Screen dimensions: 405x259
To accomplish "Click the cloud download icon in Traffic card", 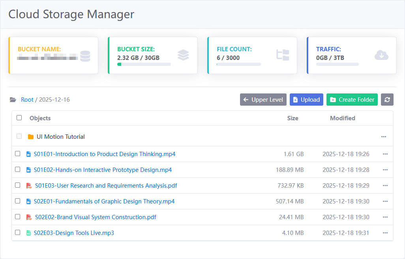I will 381,55.
